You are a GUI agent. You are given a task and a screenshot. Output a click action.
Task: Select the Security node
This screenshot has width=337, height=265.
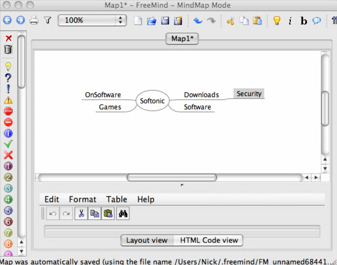[x=249, y=94]
